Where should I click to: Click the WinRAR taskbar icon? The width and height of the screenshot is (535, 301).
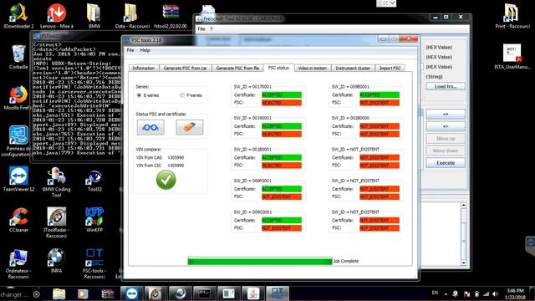107,293
